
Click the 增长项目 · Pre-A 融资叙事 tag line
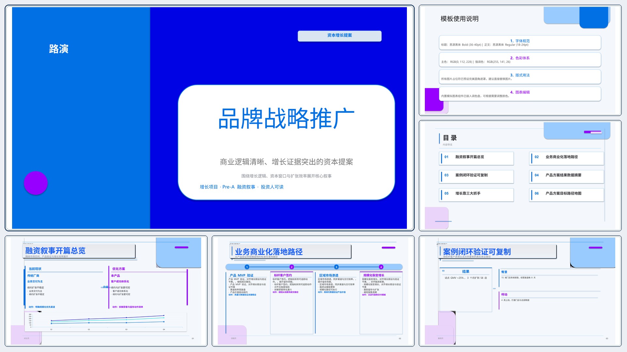tap(242, 187)
